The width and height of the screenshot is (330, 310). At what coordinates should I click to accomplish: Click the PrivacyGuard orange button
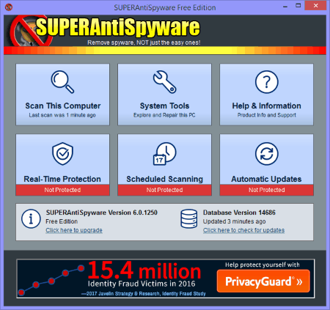click(x=263, y=281)
